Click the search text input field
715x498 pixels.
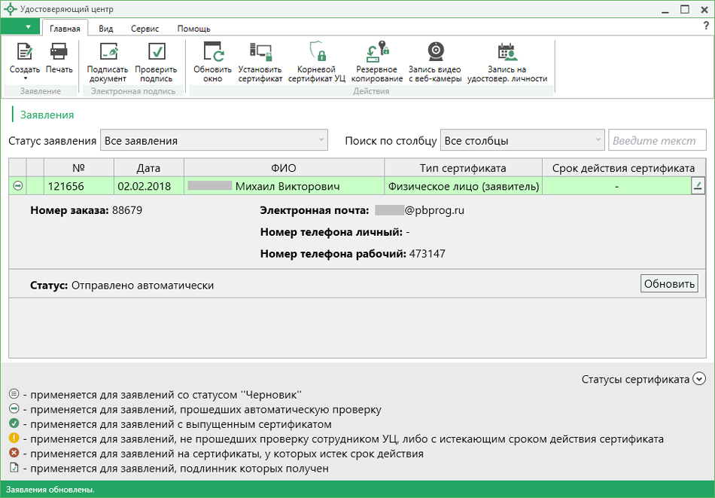pyautogui.click(x=656, y=140)
